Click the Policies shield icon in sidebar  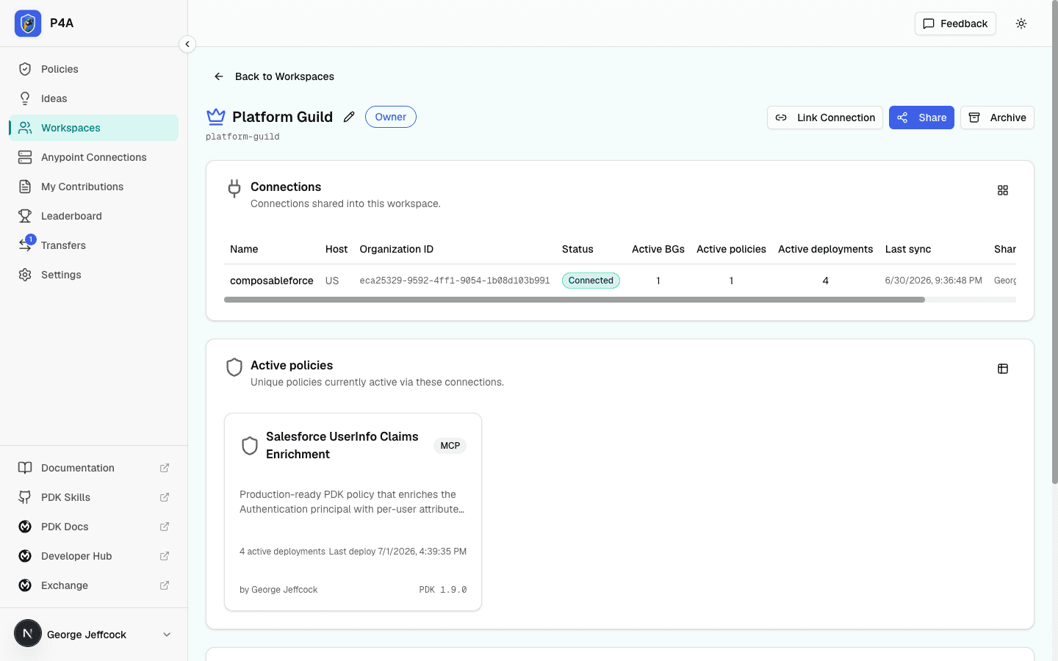[x=25, y=69]
